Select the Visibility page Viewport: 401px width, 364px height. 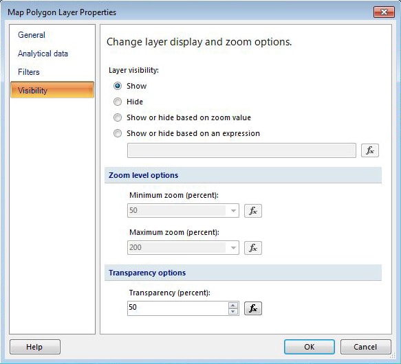tap(52, 90)
